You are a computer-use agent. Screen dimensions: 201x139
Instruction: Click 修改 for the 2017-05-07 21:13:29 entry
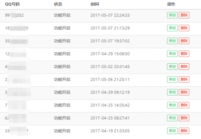tap(172, 28)
